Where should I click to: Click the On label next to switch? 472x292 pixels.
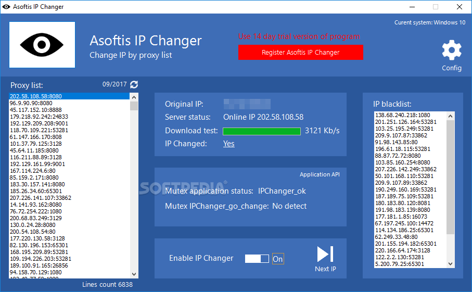[x=277, y=259]
